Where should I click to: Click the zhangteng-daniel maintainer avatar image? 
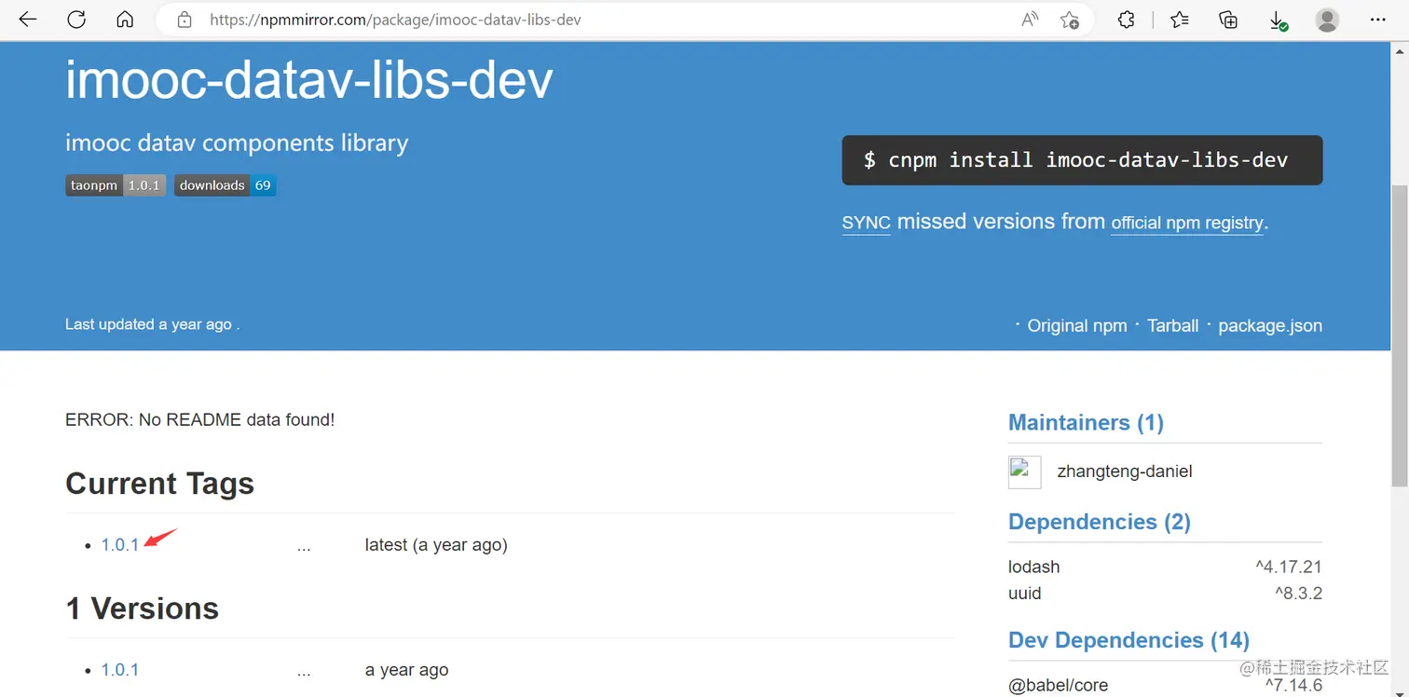[x=1024, y=471]
